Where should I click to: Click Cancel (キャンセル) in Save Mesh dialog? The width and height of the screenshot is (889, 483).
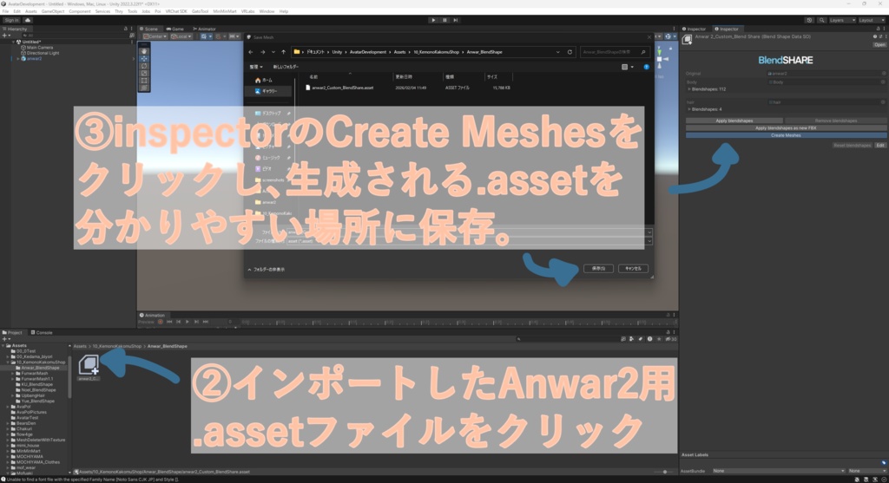tap(633, 269)
